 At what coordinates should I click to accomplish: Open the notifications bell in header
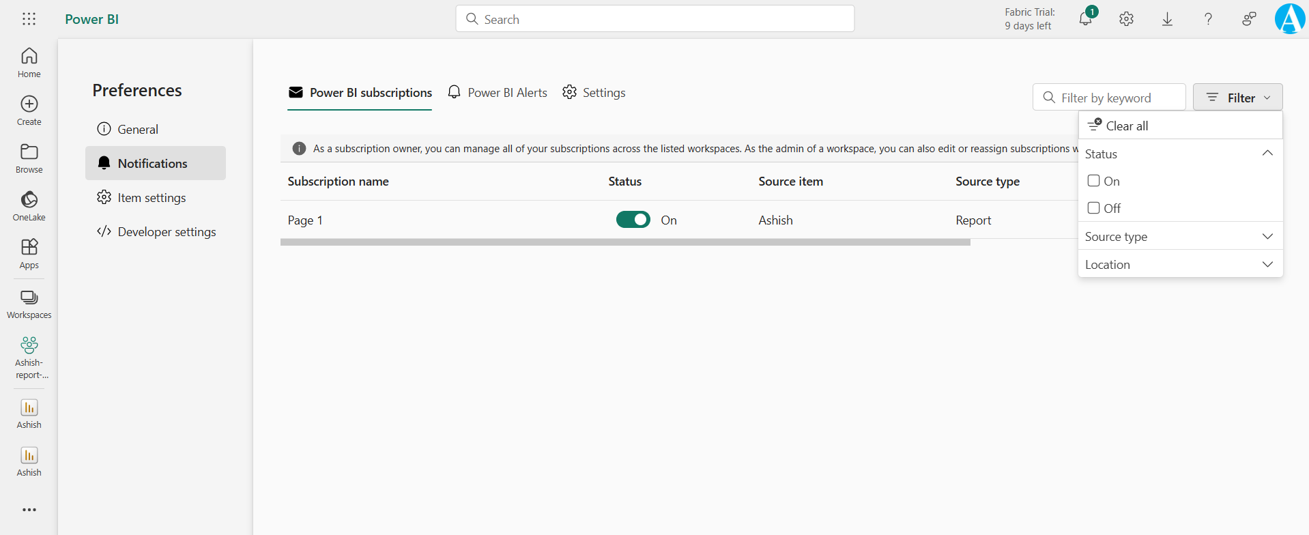point(1085,19)
